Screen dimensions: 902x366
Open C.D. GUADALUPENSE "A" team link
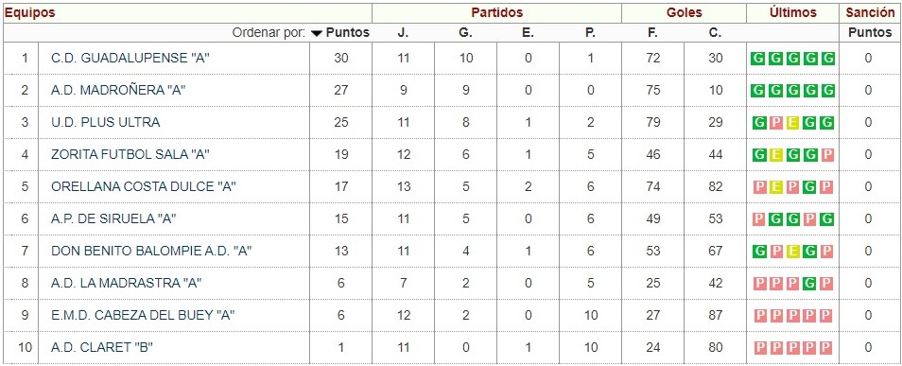point(121,58)
